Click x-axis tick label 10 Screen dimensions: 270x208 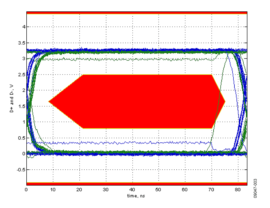click(53, 190)
